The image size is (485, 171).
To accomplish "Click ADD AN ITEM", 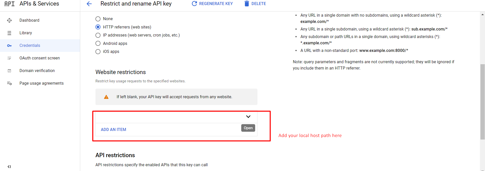I will [113, 129].
